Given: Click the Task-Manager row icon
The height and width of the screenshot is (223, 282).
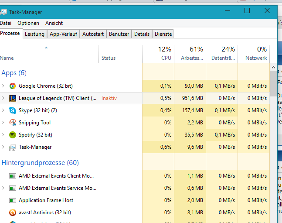Looking at the screenshot, I should [x=13, y=148].
